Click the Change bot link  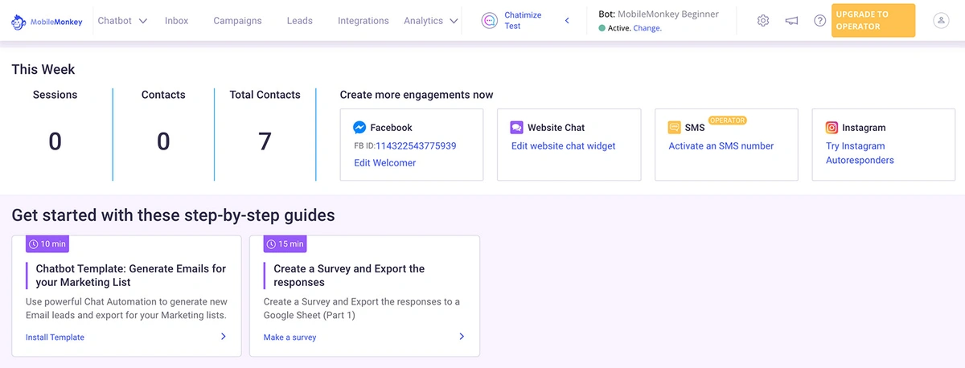[x=647, y=28]
